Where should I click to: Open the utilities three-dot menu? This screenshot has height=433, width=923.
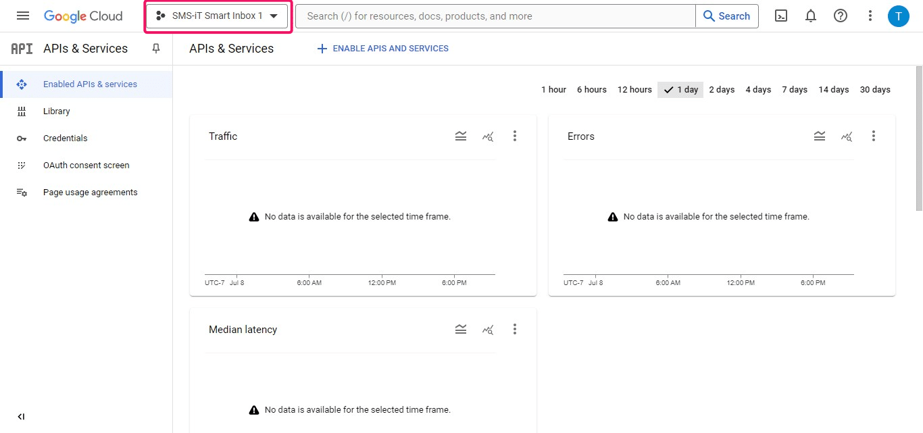[870, 15]
